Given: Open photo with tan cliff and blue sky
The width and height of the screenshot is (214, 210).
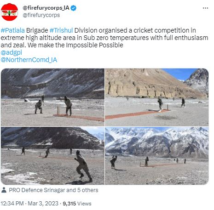Looking at the screenshot, I should click(x=157, y=97).
